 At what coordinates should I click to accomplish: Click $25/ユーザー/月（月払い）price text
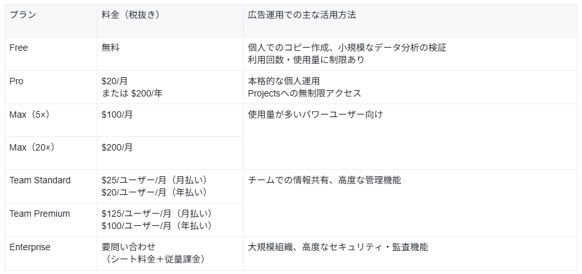click(155, 180)
